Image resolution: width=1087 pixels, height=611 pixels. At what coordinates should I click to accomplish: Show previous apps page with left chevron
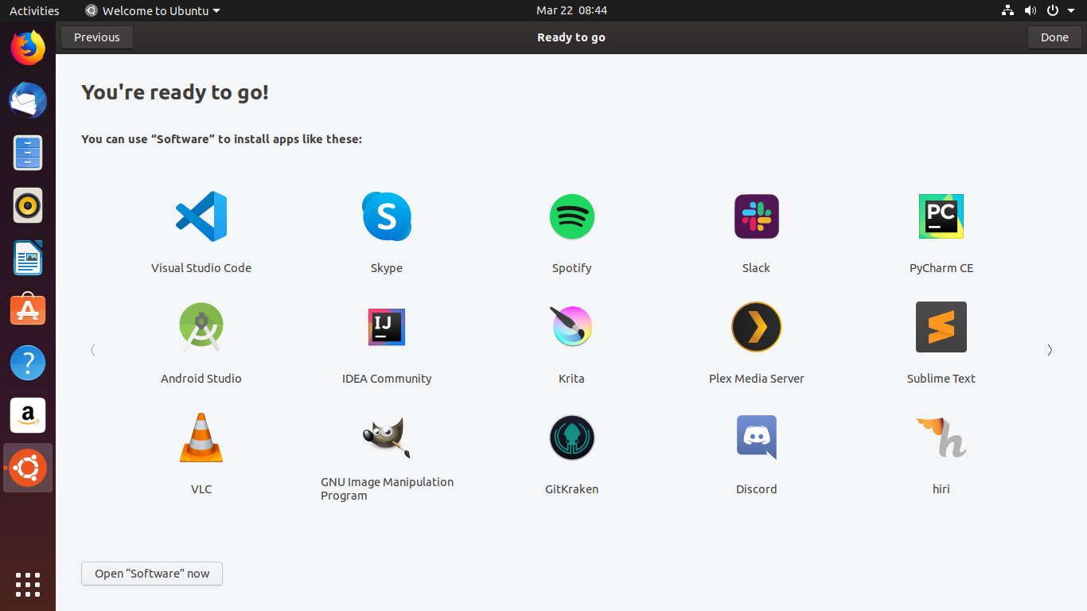(93, 350)
